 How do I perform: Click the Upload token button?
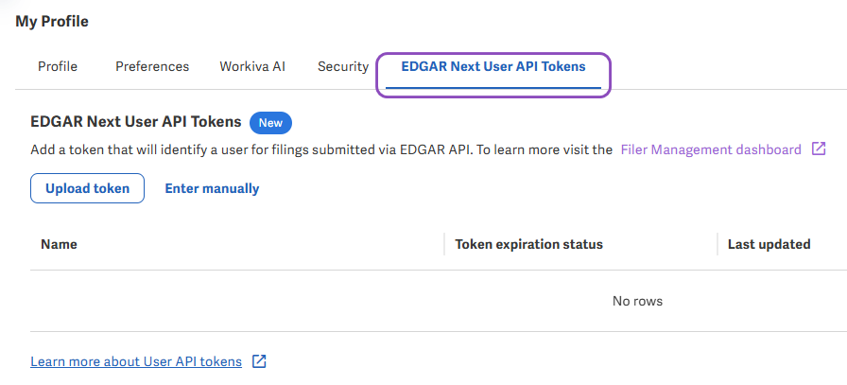(x=88, y=188)
